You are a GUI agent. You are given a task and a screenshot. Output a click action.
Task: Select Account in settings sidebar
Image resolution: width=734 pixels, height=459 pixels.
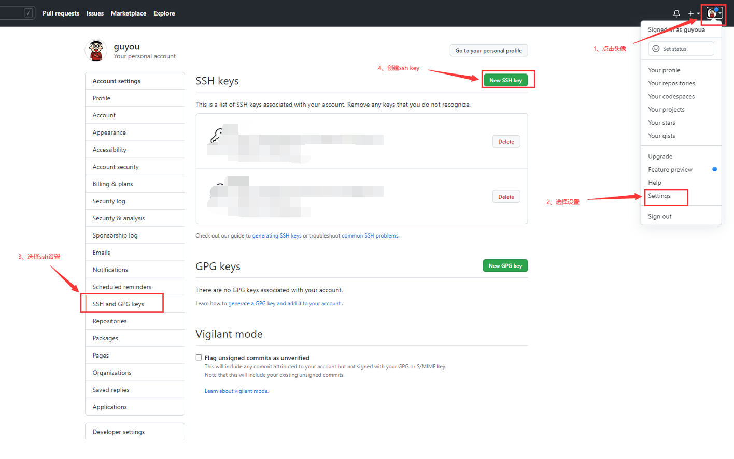coord(135,115)
